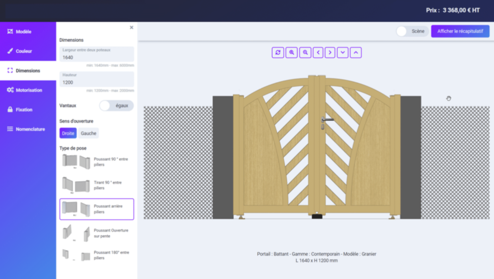The image size is (494, 279).
Task: Tilt the view down with chevron
Action: 343,53
